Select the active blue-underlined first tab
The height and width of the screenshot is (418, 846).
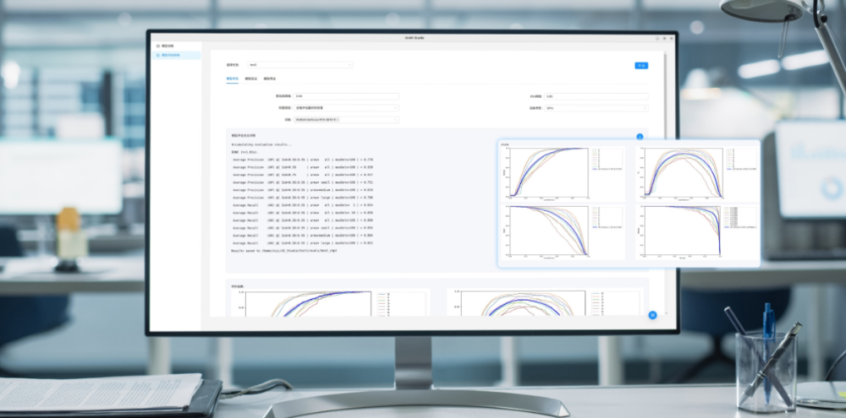(232, 79)
